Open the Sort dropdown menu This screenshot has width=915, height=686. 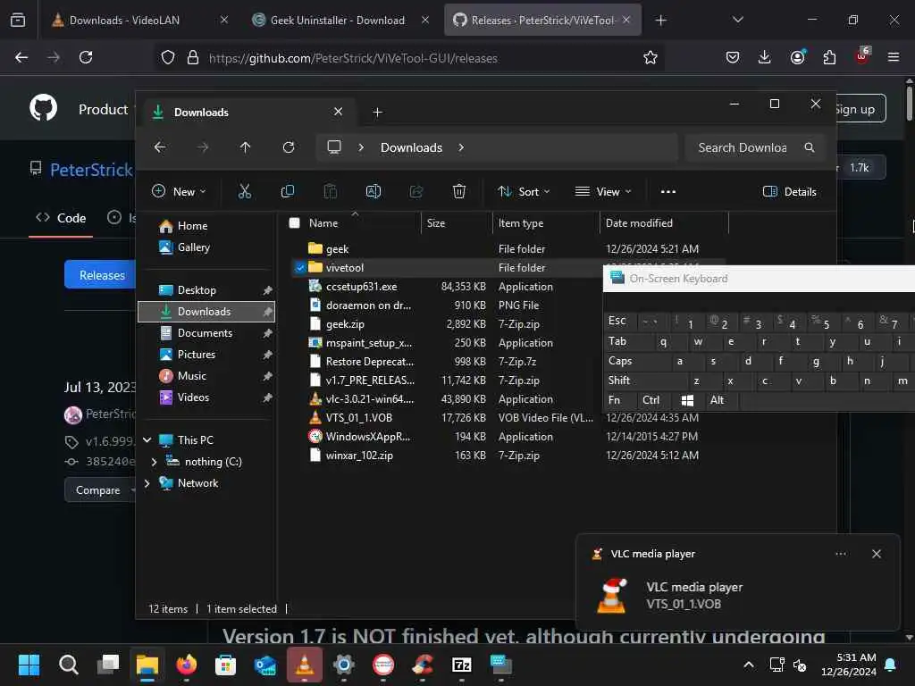point(524,191)
